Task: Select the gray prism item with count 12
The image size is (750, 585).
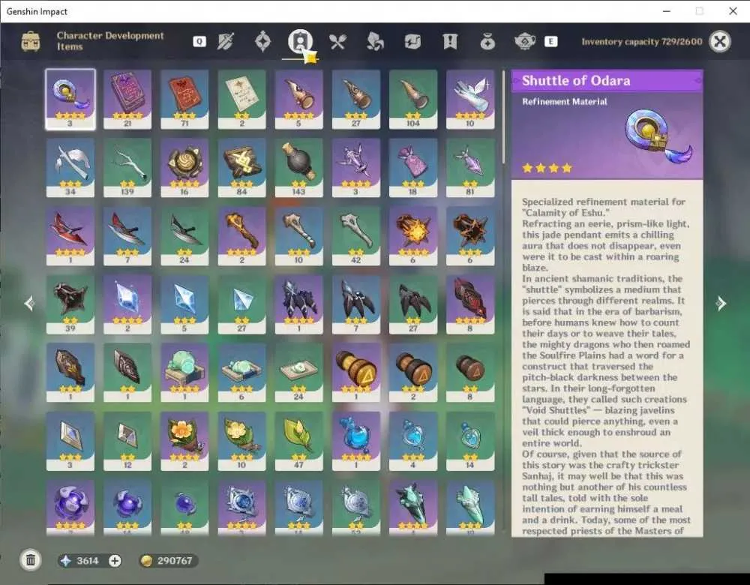Action: point(127,442)
